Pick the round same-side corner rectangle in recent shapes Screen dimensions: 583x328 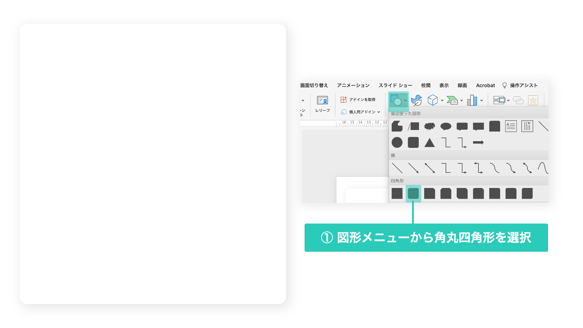[x=495, y=126]
